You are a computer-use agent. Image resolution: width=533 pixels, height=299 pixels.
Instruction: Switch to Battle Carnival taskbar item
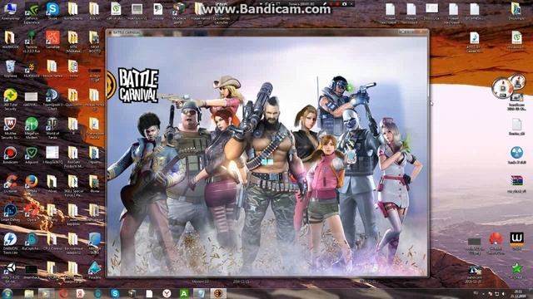[218, 293]
